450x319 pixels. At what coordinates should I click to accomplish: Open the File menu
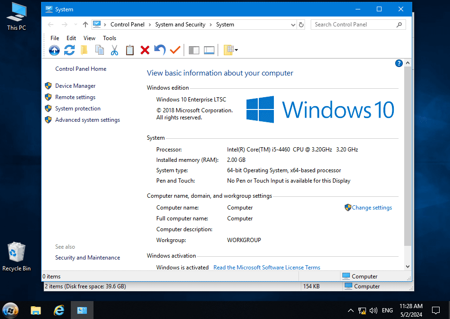pyautogui.click(x=55, y=38)
